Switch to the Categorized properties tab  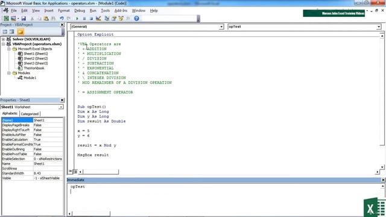(30, 114)
